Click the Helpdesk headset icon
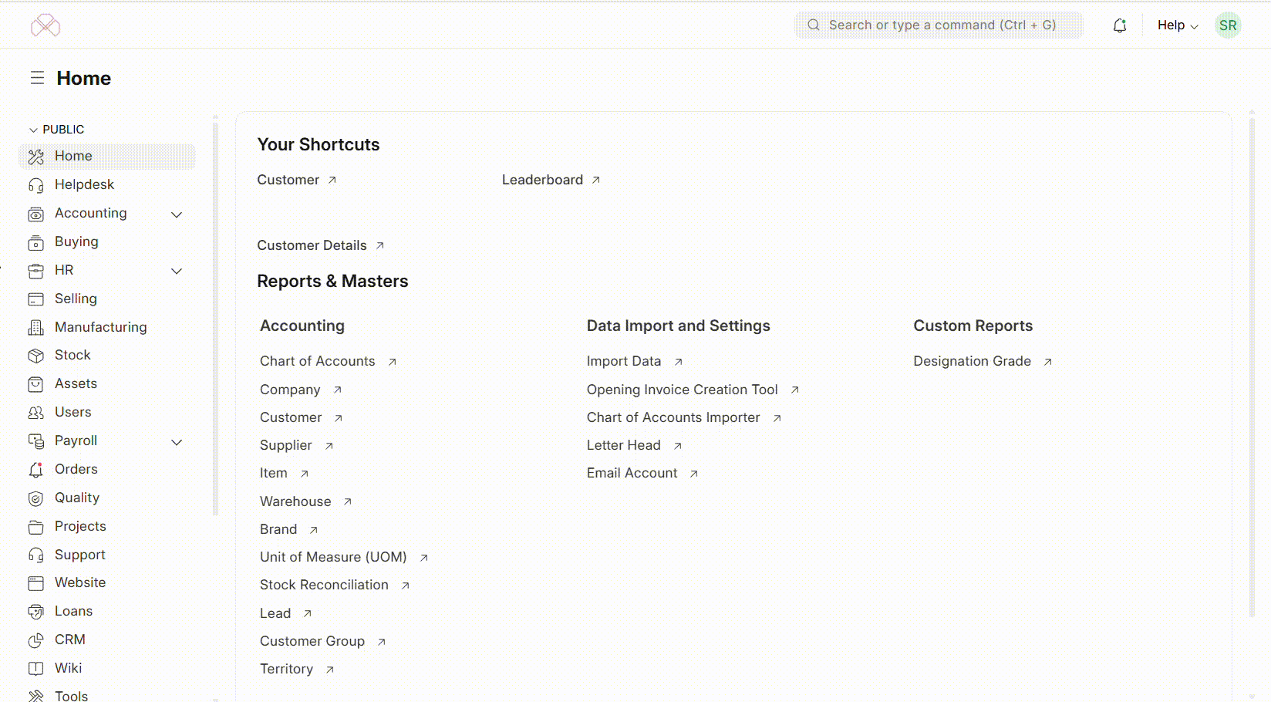The width and height of the screenshot is (1271, 702). pyautogui.click(x=35, y=185)
